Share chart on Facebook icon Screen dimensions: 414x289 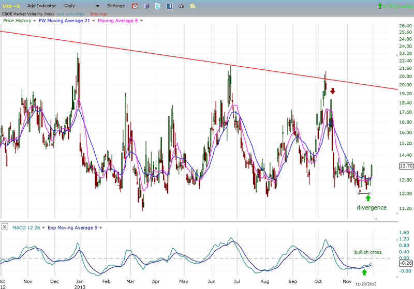pyautogui.click(x=169, y=6)
